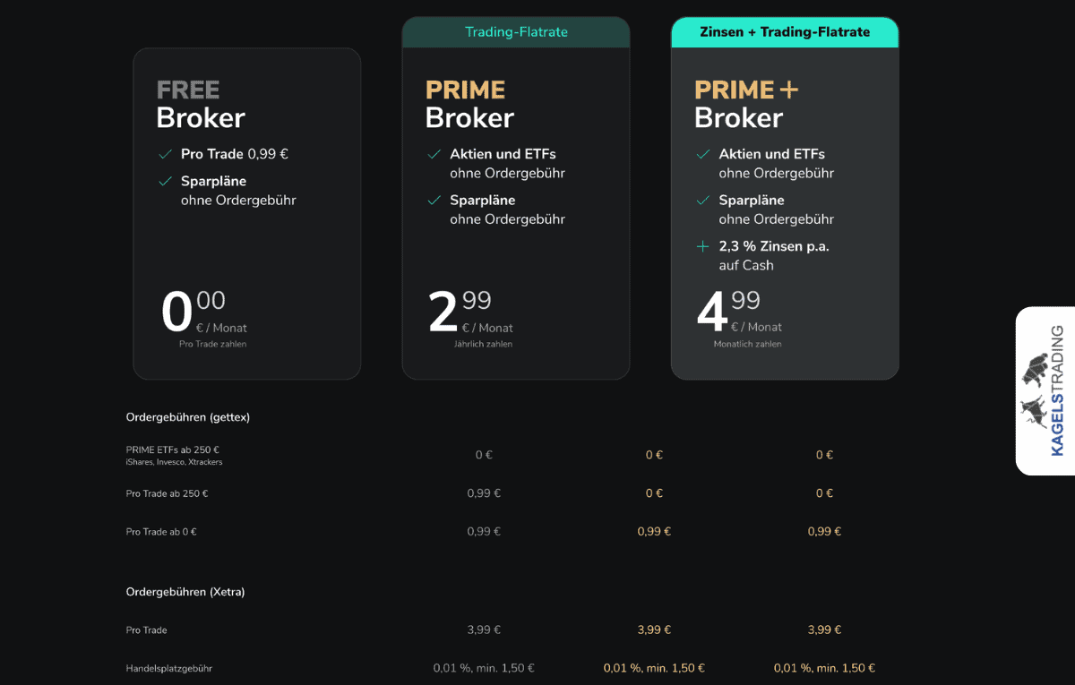This screenshot has height=685, width=1075.
Task: Click the Zinsen + Trading-Flatrate banner
Action: (x=785, y=31)
